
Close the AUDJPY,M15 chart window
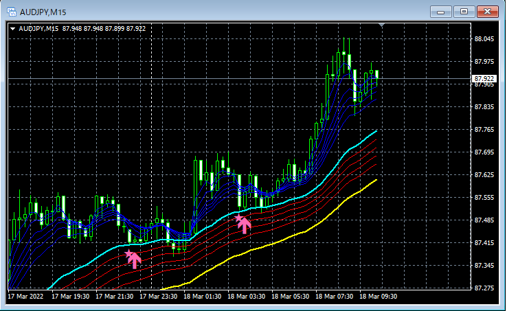click(x=488, y=12)
